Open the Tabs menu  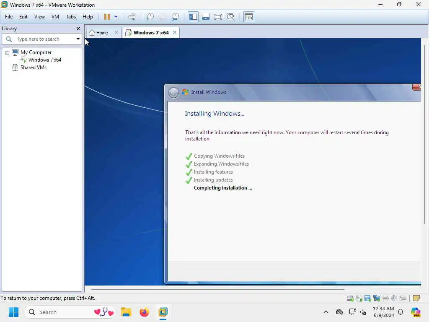click(x=70, y=17)
